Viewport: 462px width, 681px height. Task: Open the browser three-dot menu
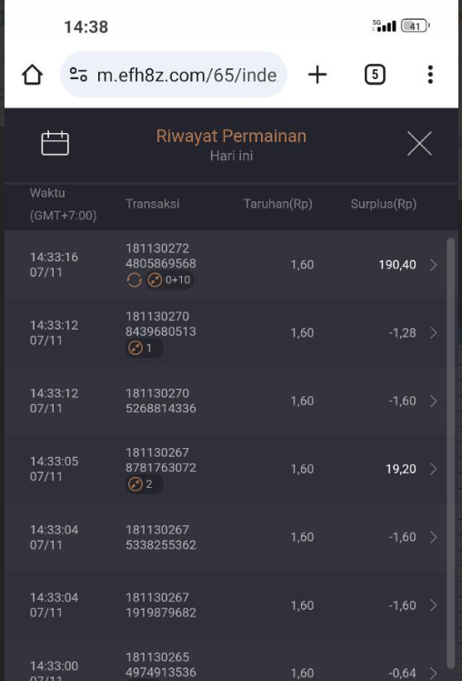(430, 75)
